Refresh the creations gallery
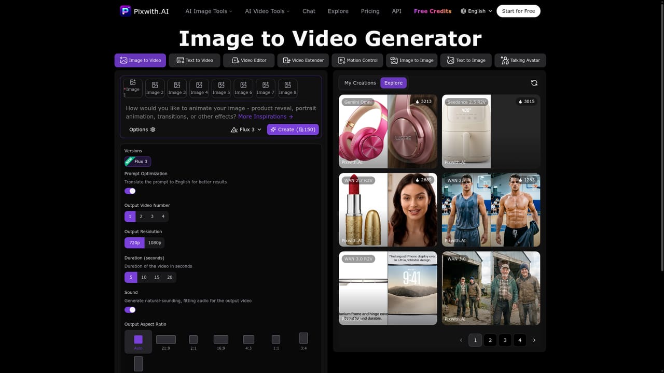Viewport: 664px width, 373px height. point(534,83)
